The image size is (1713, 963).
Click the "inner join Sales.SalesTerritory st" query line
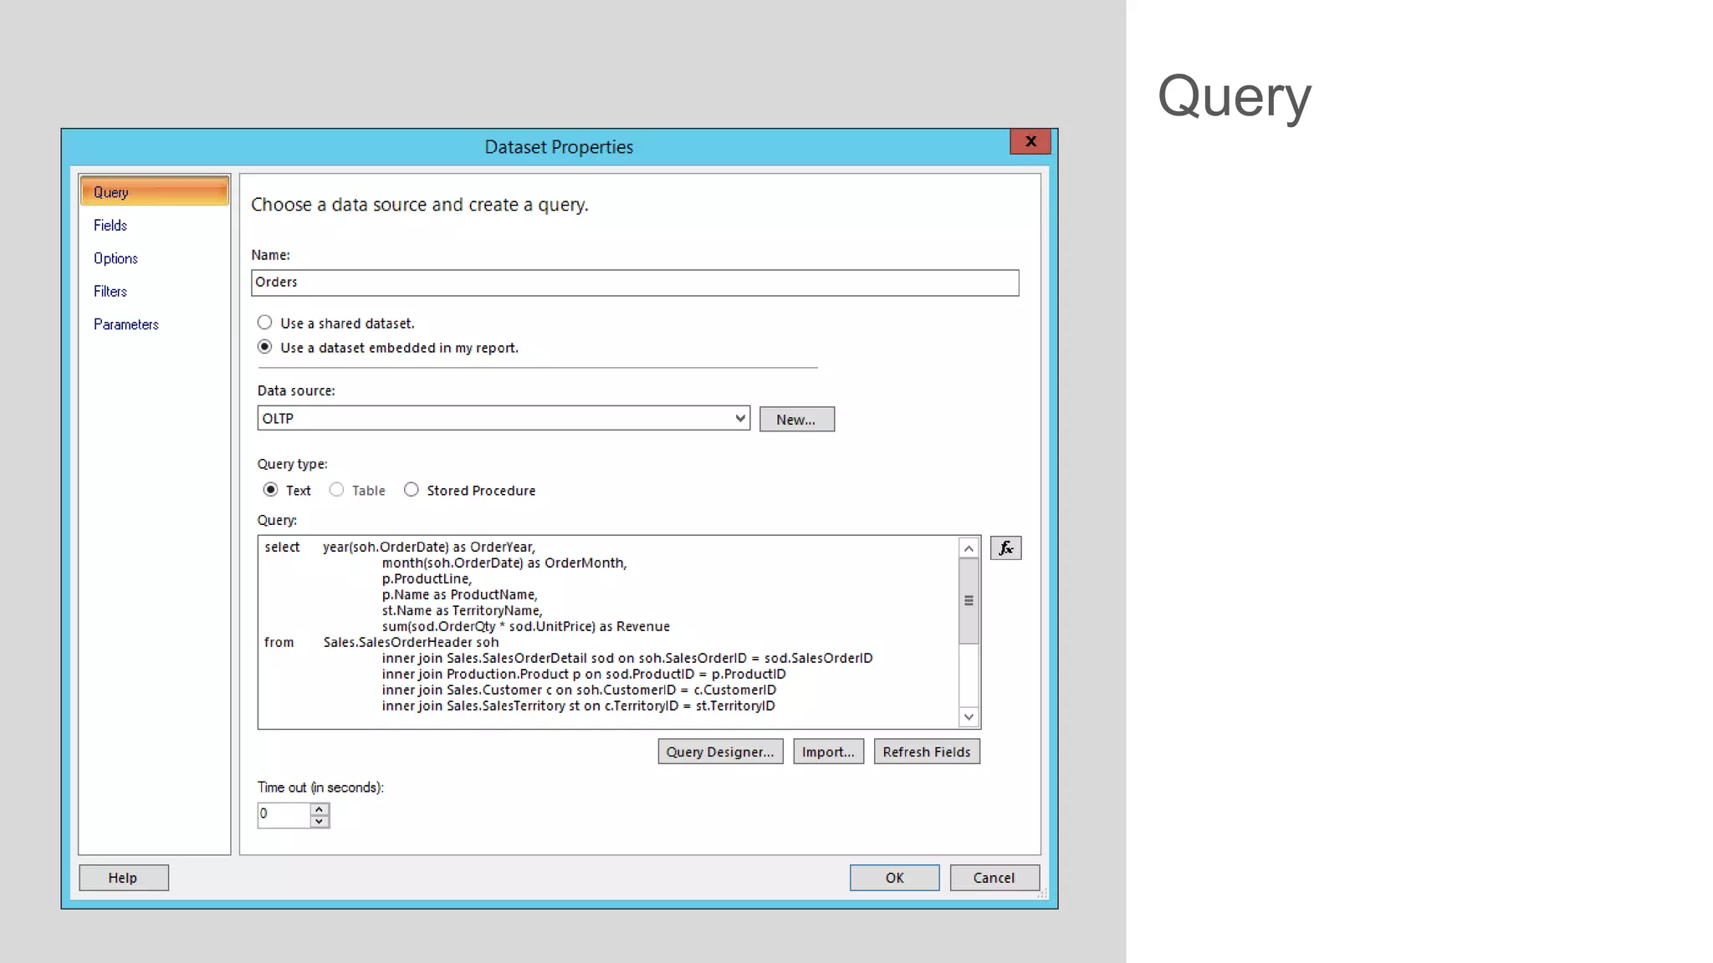click(578, 706)
